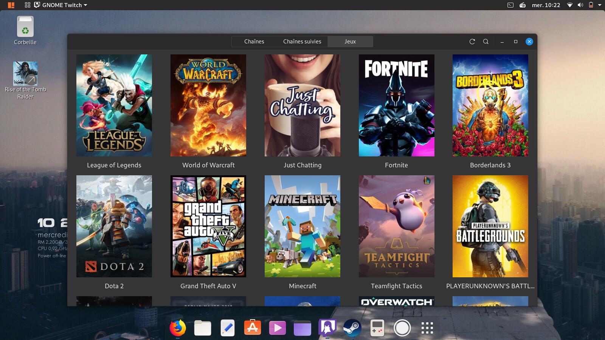Click the white circle dock icon
This screenshot has height=340, width=605.
tap(402, 328)
